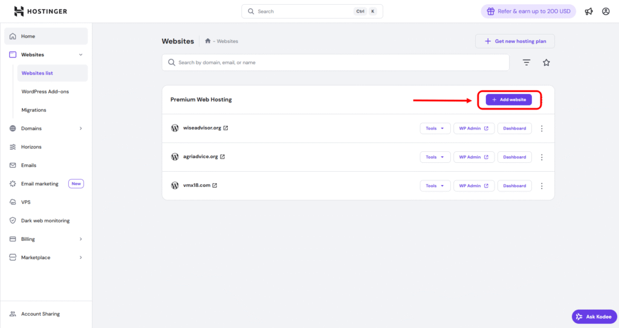The width and height of the screenshot is (619, 328).
Task: Click the Websites sidebar icon
Action: (x=13, y=54)
